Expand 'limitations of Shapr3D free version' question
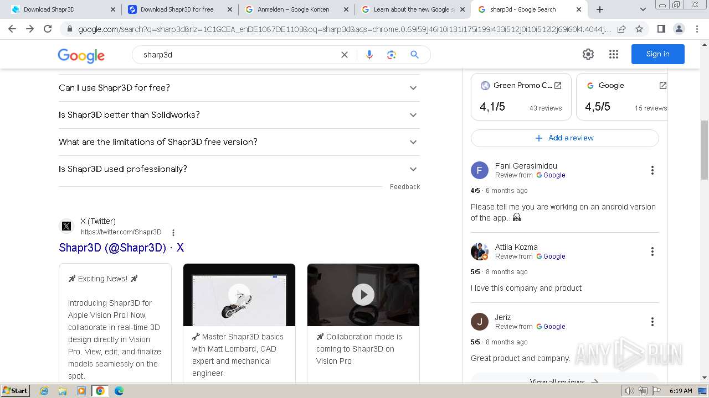Image resolution: width=709 pixels, height=398 pixels. click(x=239, y=142)
